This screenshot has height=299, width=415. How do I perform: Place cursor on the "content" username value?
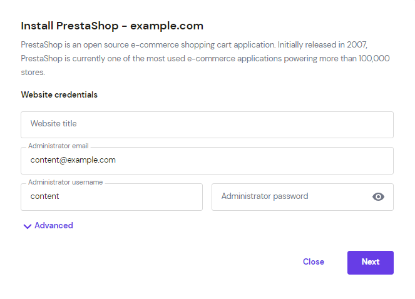[x=45, y=196]
